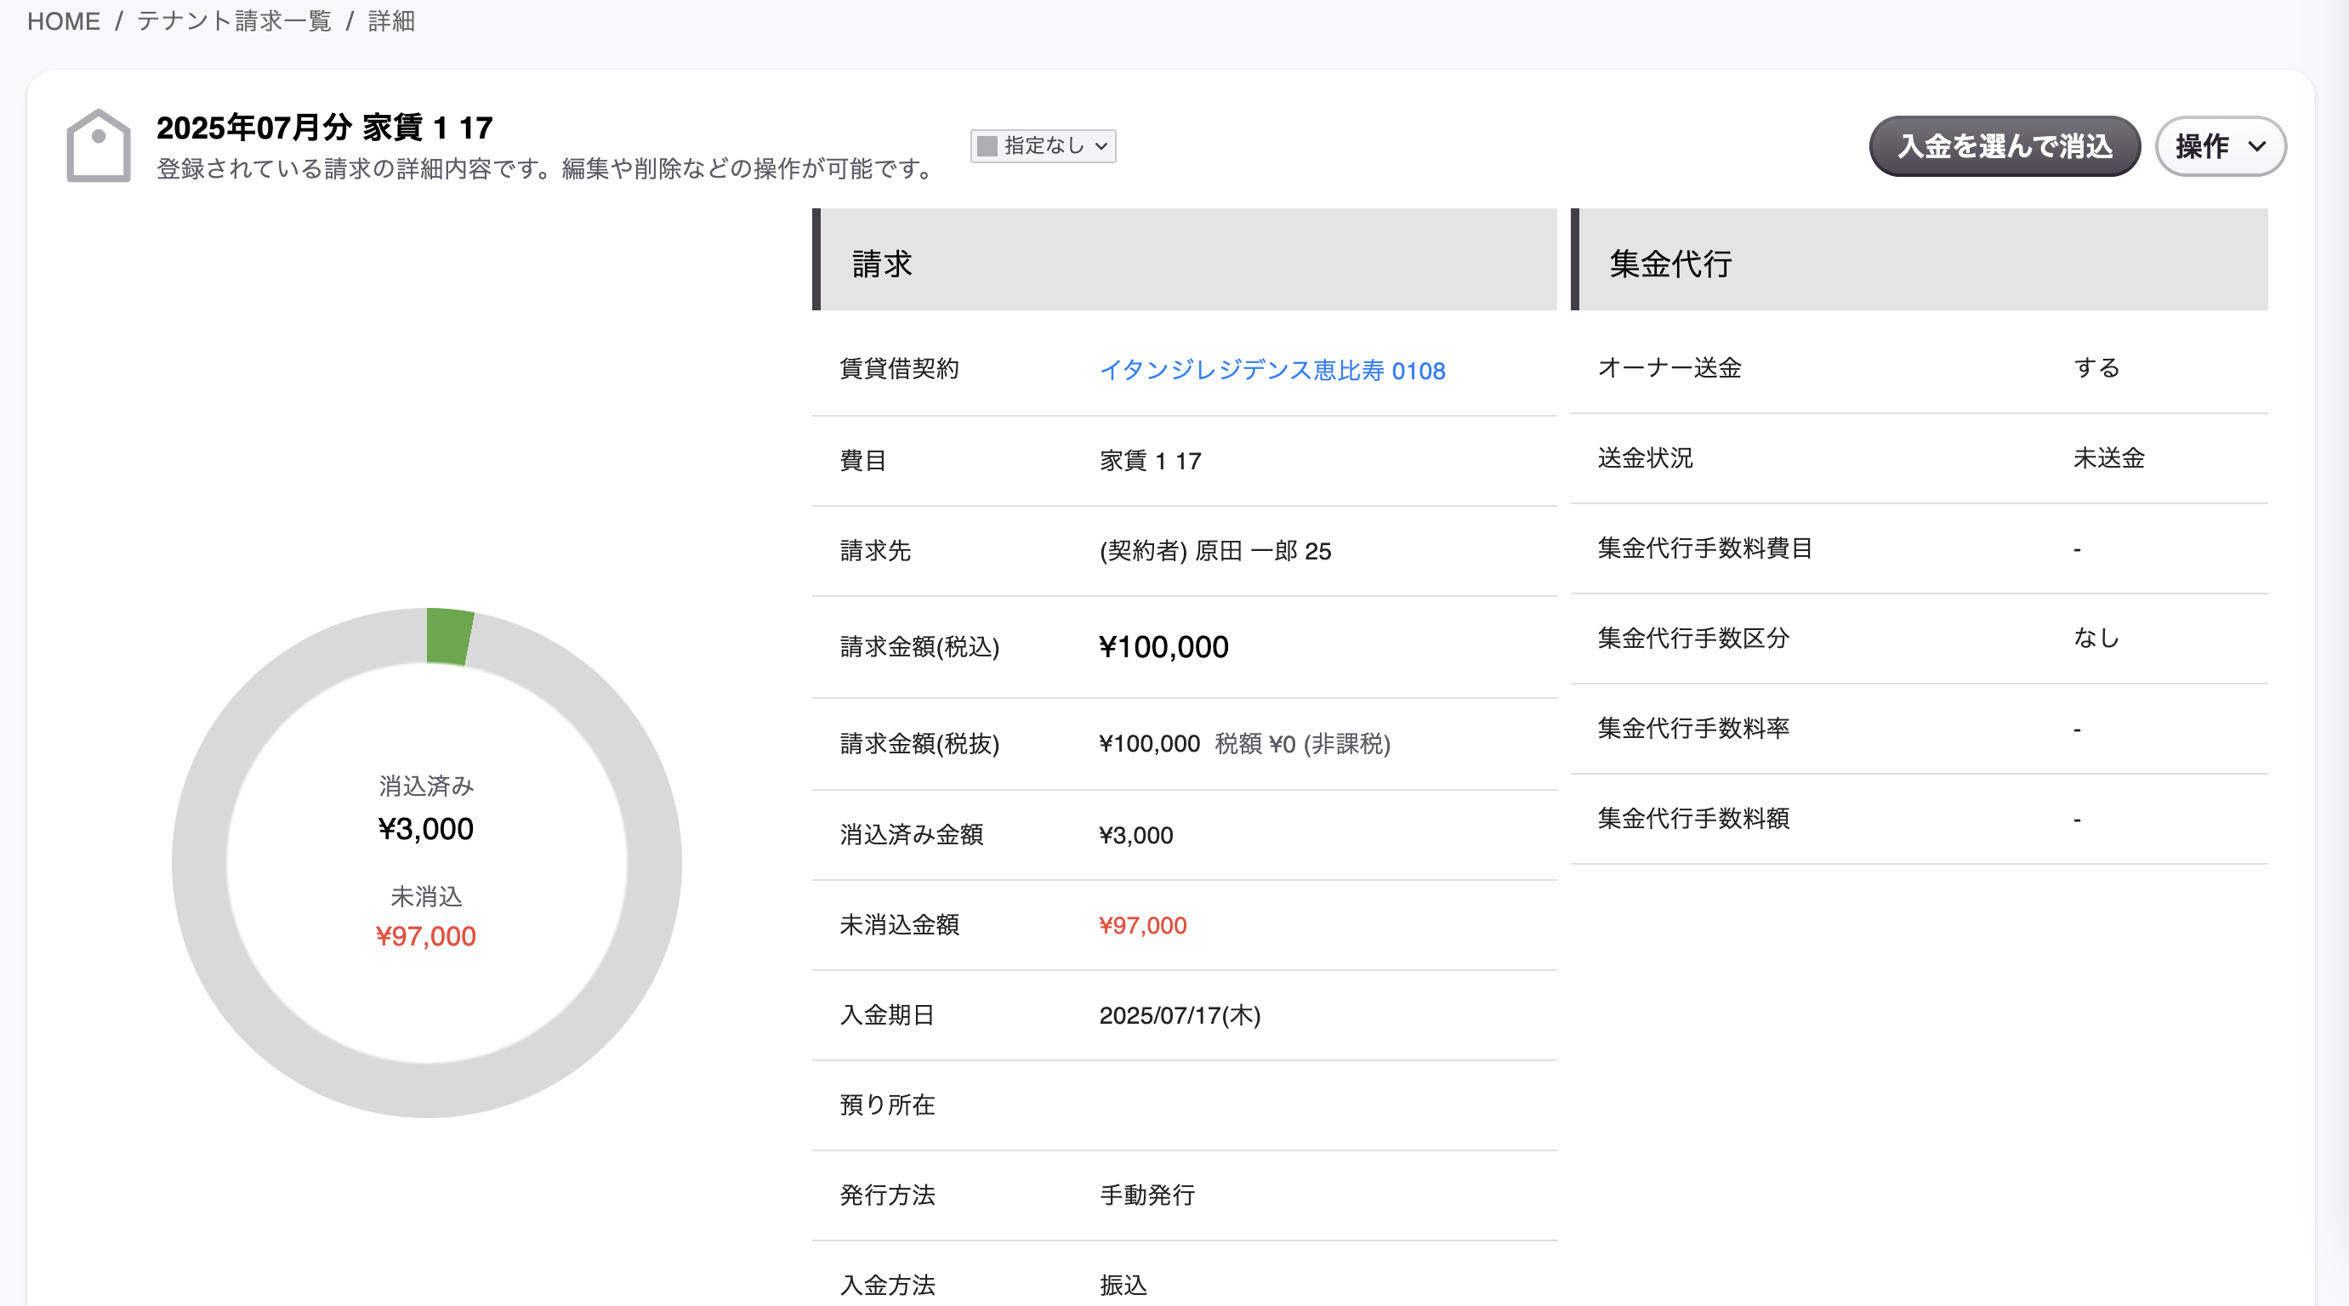Click the house tag icon beside the title
2349x1306 pixels.
[99, 146]
